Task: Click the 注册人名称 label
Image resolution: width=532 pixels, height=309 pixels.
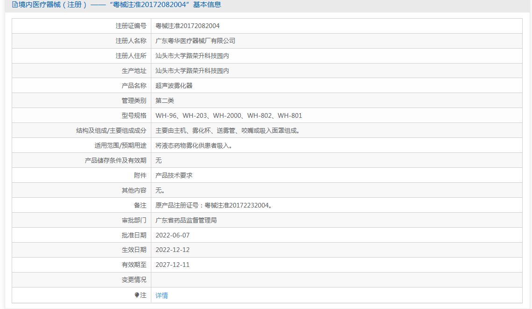Action: click(131, 41)
